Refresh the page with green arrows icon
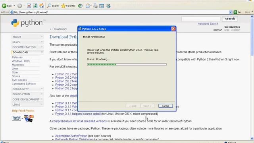Image resolution: width=254 pixels, height=143 pixels. click(35, 6)
